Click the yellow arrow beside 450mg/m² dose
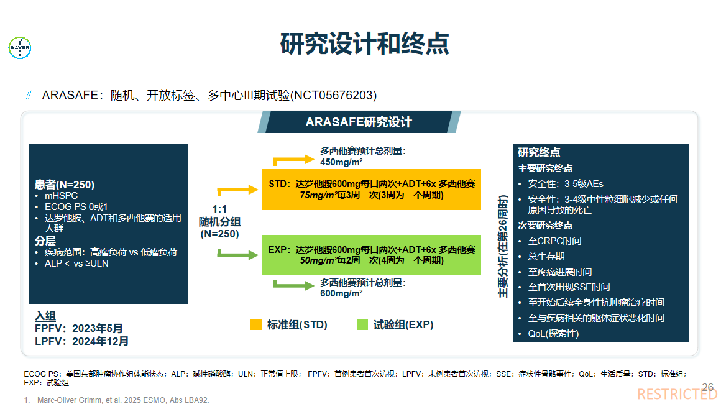The image size is (721, 404). pos(294,160)
